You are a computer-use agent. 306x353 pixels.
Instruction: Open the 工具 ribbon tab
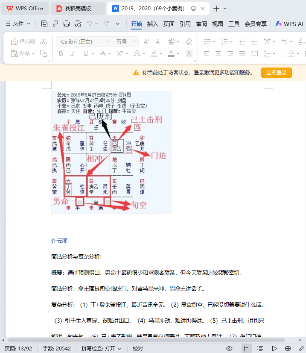(x=233, y=24)
